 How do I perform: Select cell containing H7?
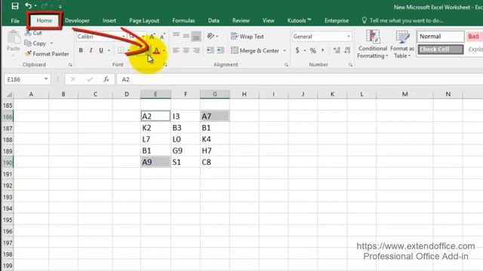pos(214,151)
